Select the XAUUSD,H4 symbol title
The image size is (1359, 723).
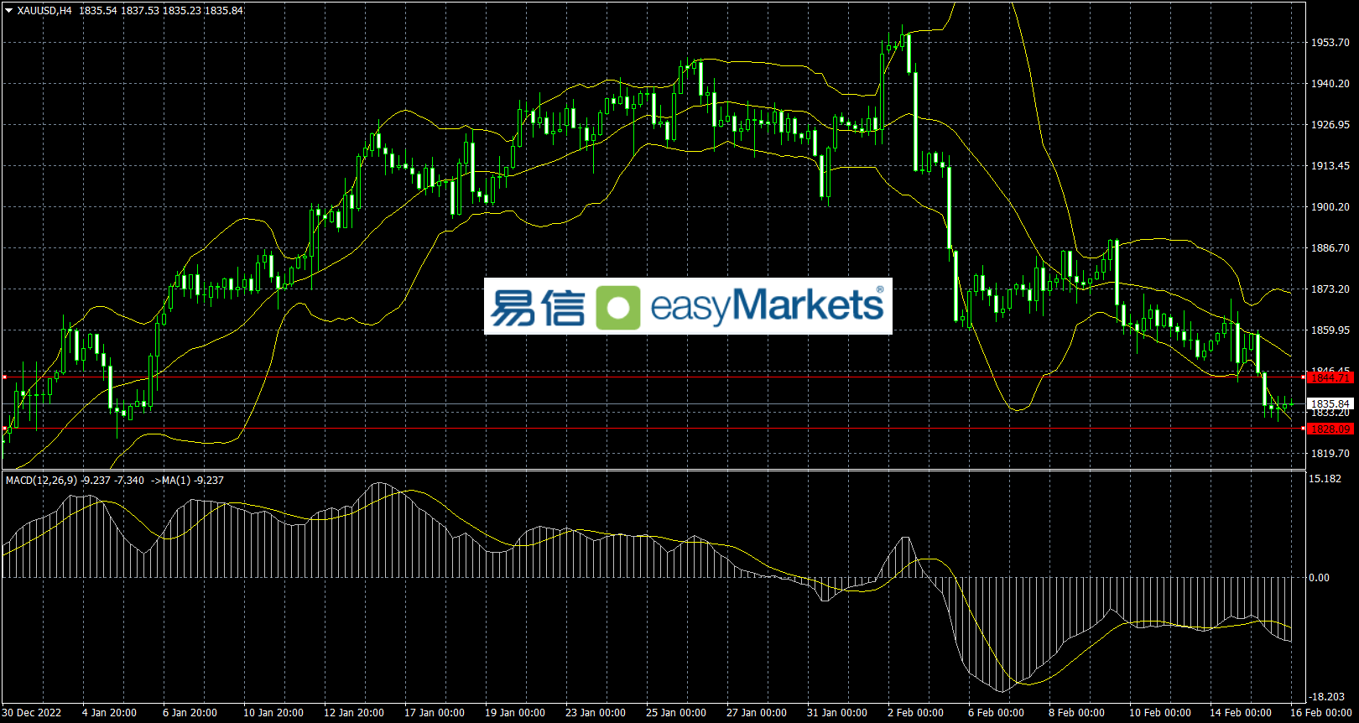(44, 11)
